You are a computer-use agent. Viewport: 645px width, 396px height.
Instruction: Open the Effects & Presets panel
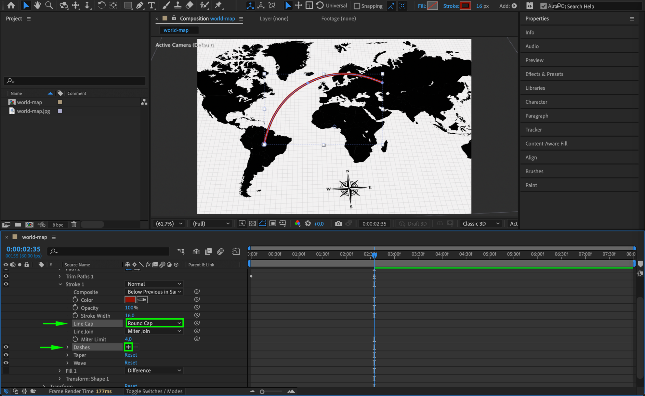[x=544, y=74]
